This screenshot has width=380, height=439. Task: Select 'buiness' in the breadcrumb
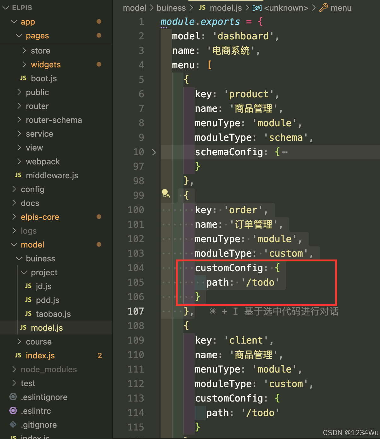171,8
